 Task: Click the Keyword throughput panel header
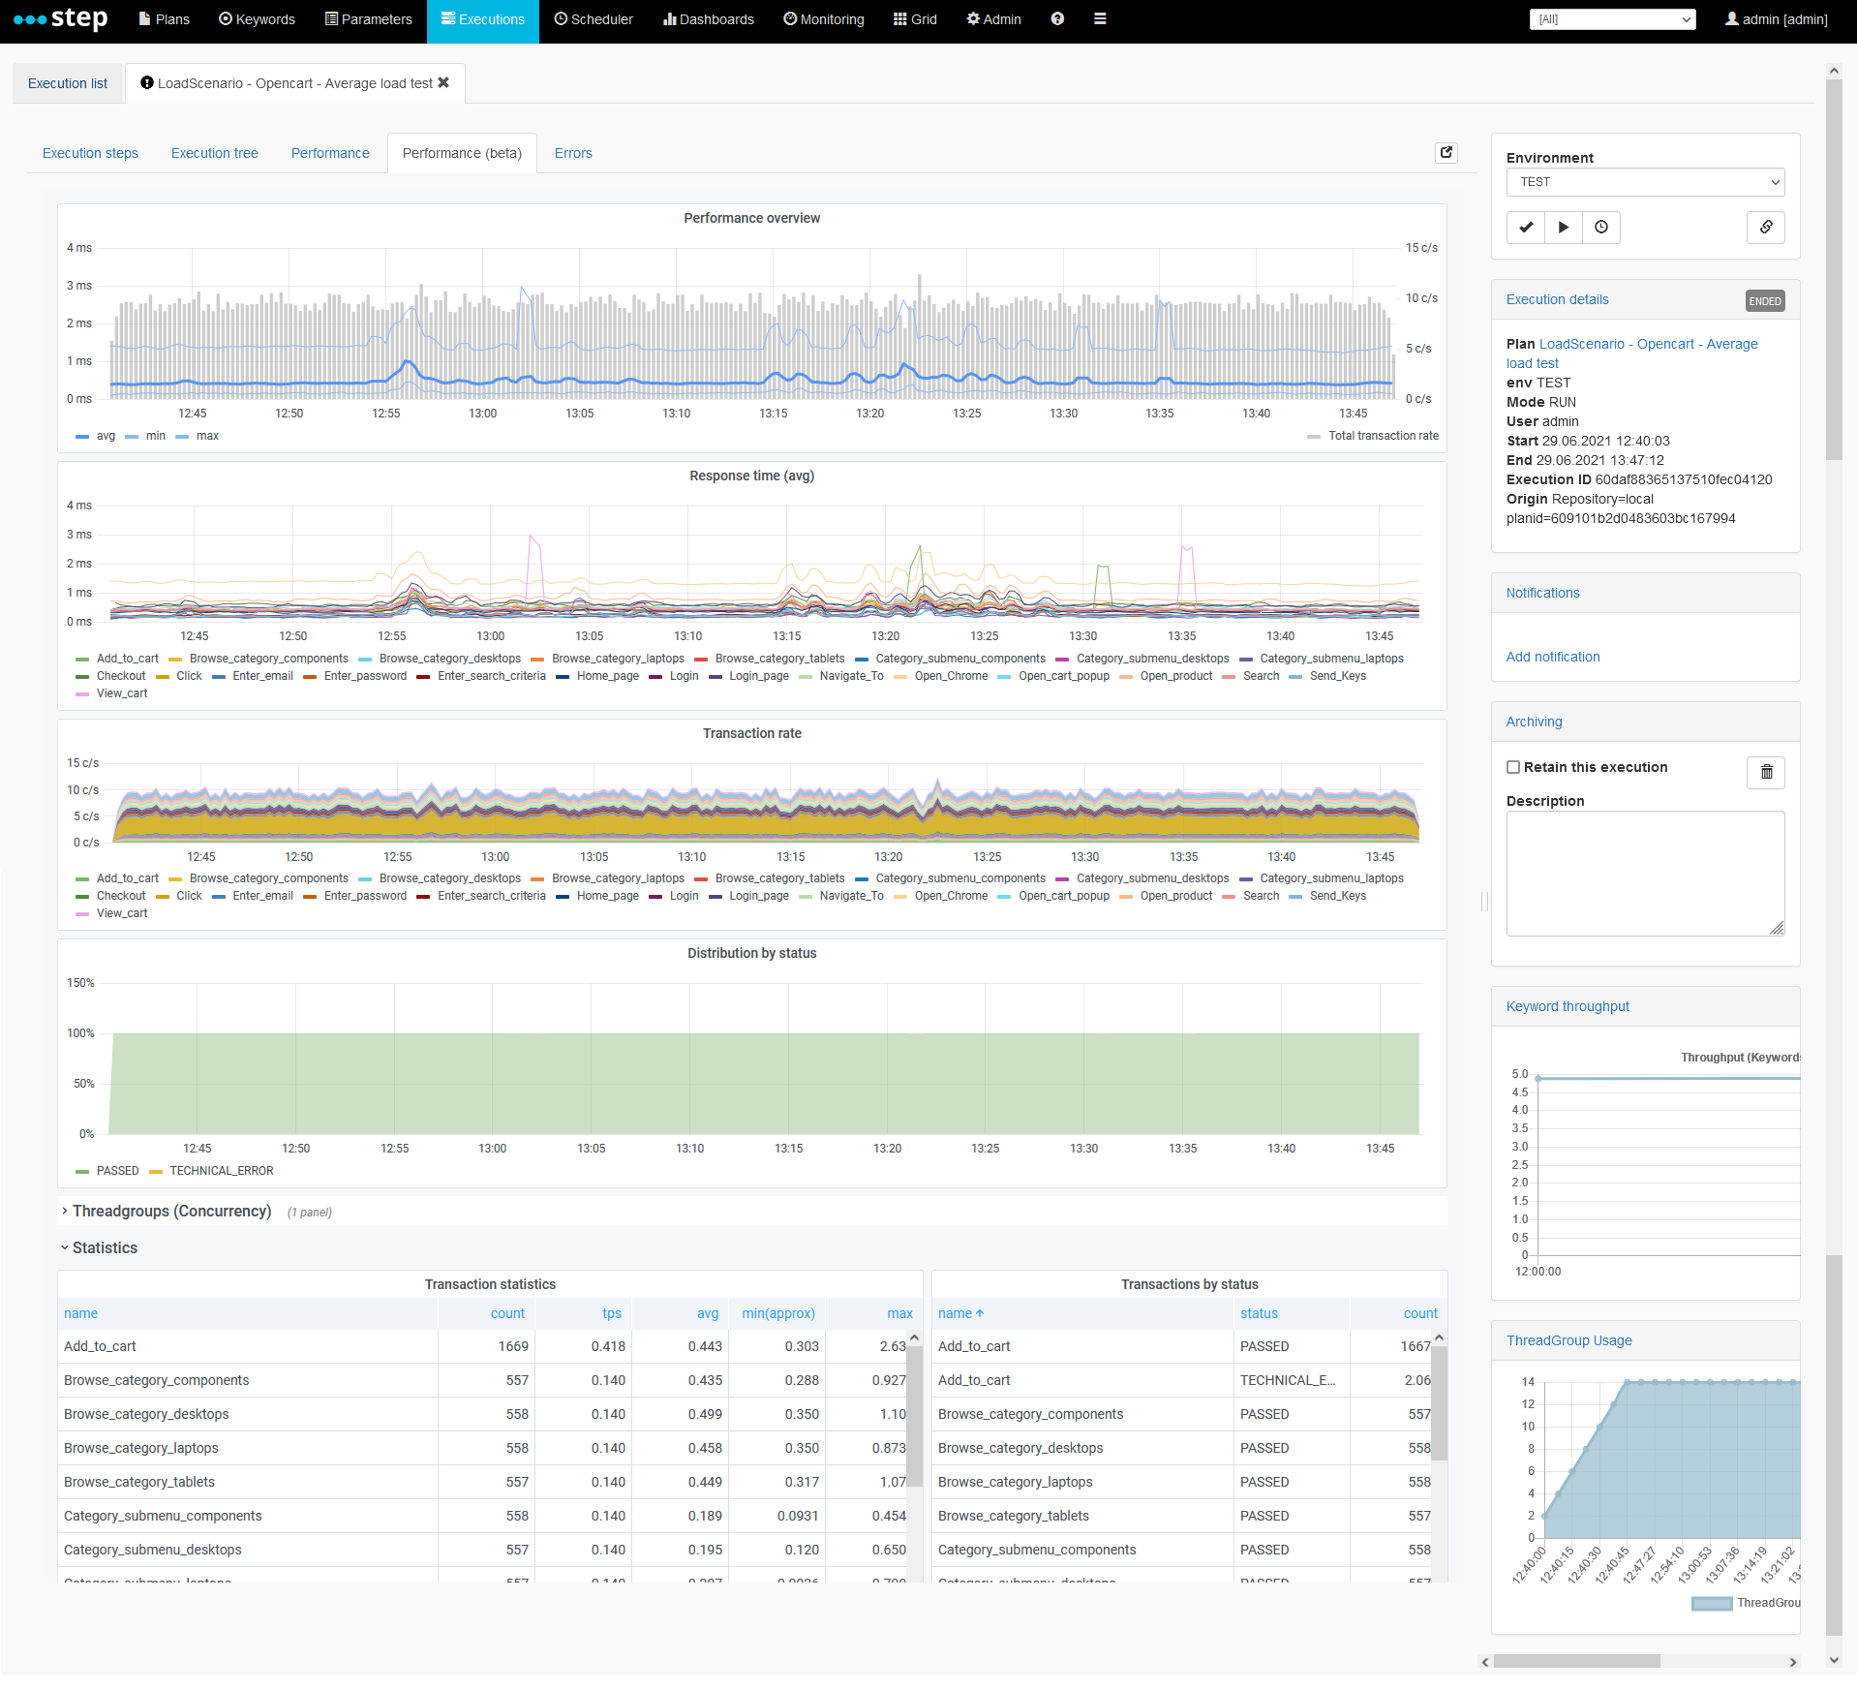(1645, 1006)
